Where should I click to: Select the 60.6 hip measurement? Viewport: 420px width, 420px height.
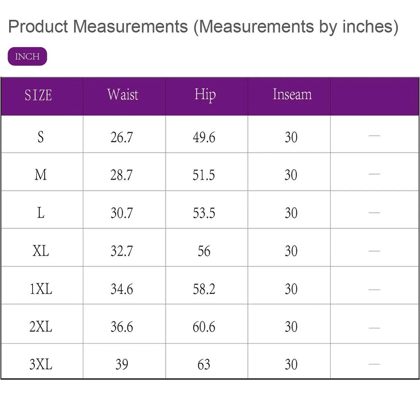click(204, 327)
